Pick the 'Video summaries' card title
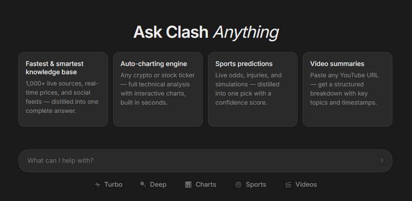 click(337, 64)
